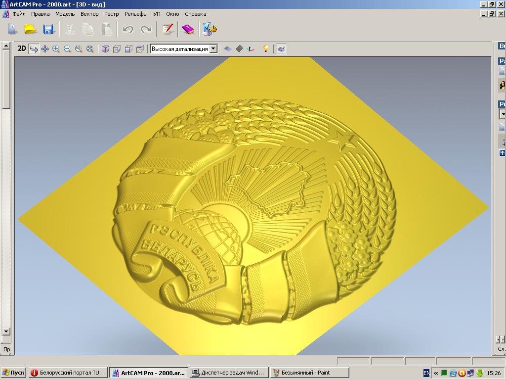Open the Растр menu
The height and width of the screenshot is (380, 506).
click(x=111, y=14)
